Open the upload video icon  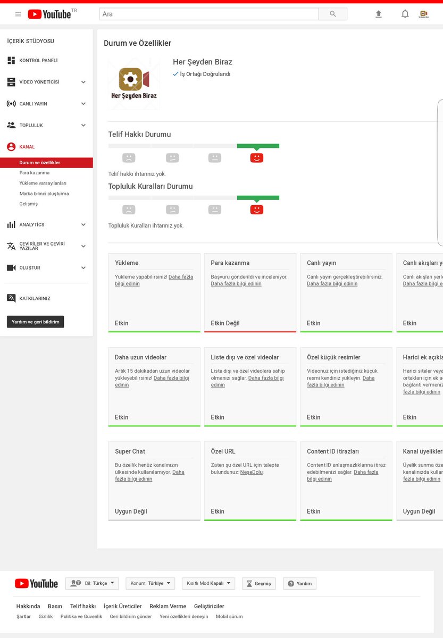tap(379, 14)
